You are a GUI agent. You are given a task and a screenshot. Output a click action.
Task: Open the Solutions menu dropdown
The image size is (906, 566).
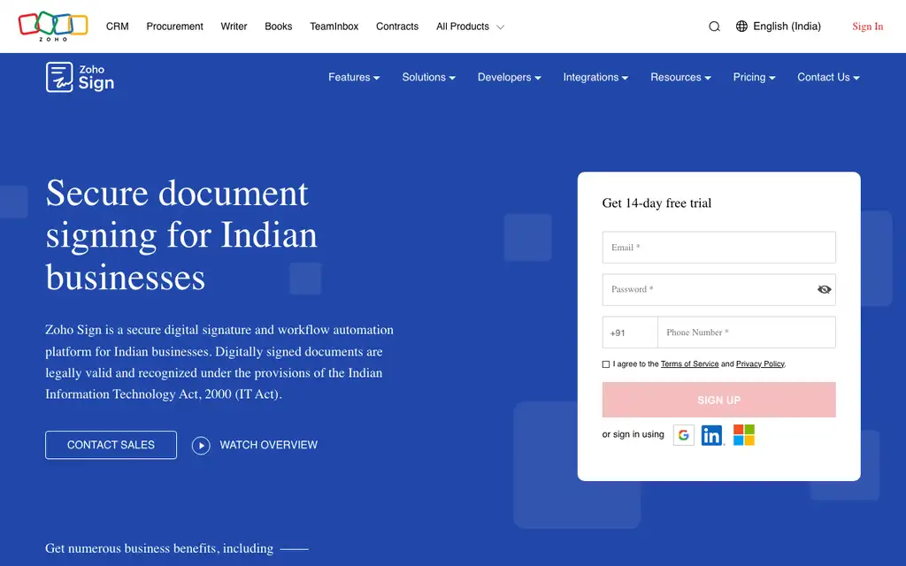[x=429, y=78]
